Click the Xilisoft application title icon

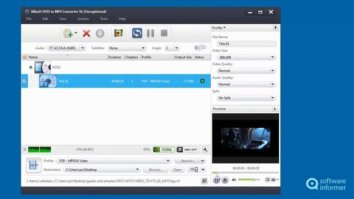pos(27,12)
